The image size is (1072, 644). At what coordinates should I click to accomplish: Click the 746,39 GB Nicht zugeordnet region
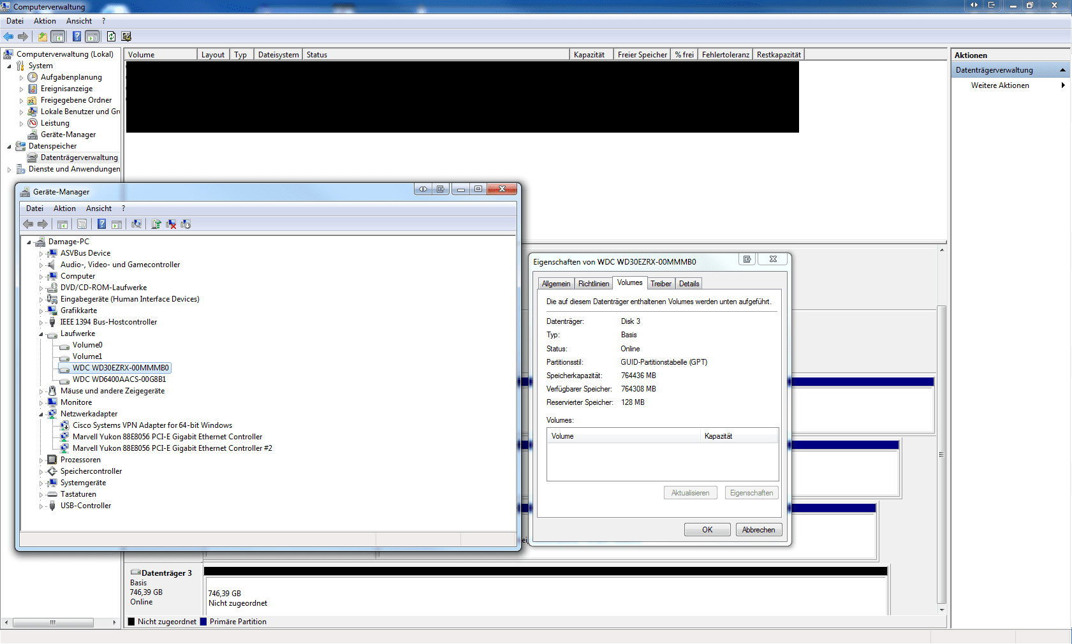point(545,596)
